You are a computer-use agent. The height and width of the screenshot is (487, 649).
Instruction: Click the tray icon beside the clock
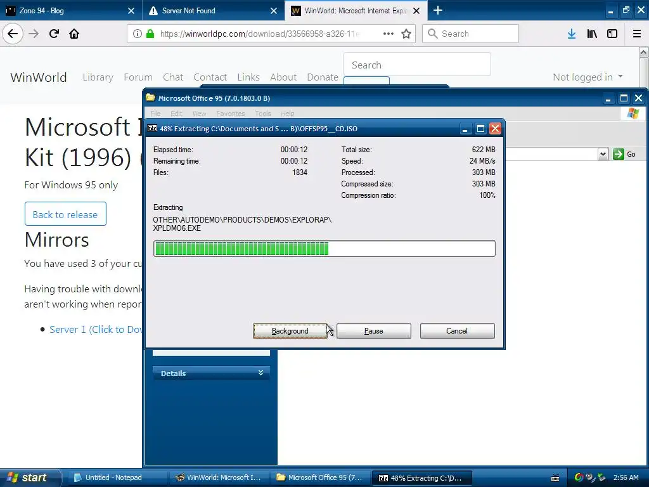click(602, 477)
